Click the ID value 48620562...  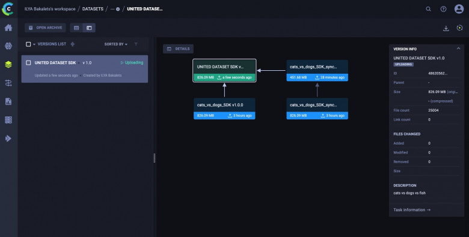[x=438, y=73]
